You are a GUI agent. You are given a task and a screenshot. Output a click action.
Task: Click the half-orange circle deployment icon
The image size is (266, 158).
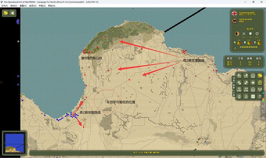pos(237,34)
